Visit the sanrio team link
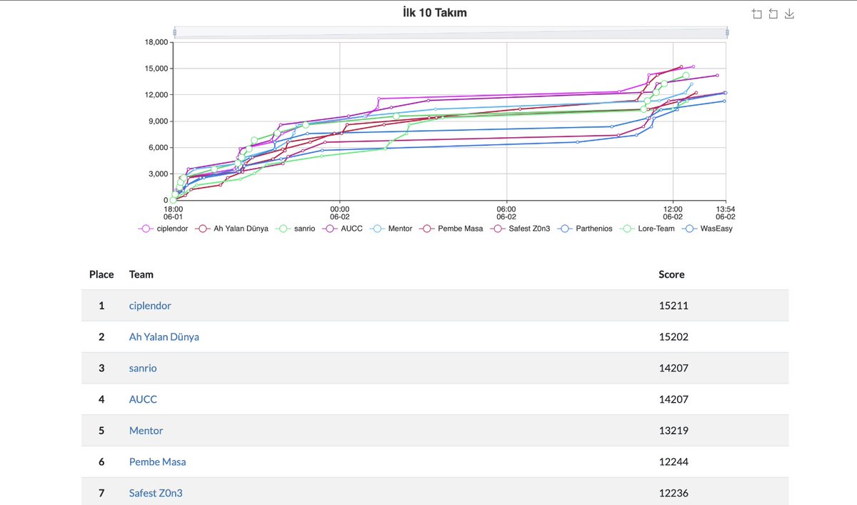The height and width of the screenshot is (505, 857). pos(143,368)
